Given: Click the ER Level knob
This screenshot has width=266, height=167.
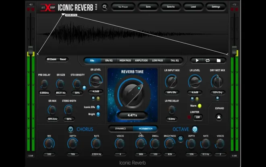Looking at the screenshot, I should tap(96, 81).
